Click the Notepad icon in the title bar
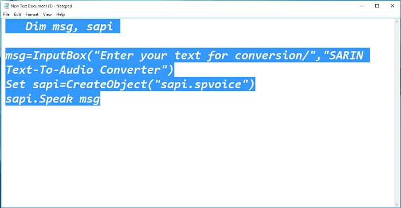 (6, 6)
